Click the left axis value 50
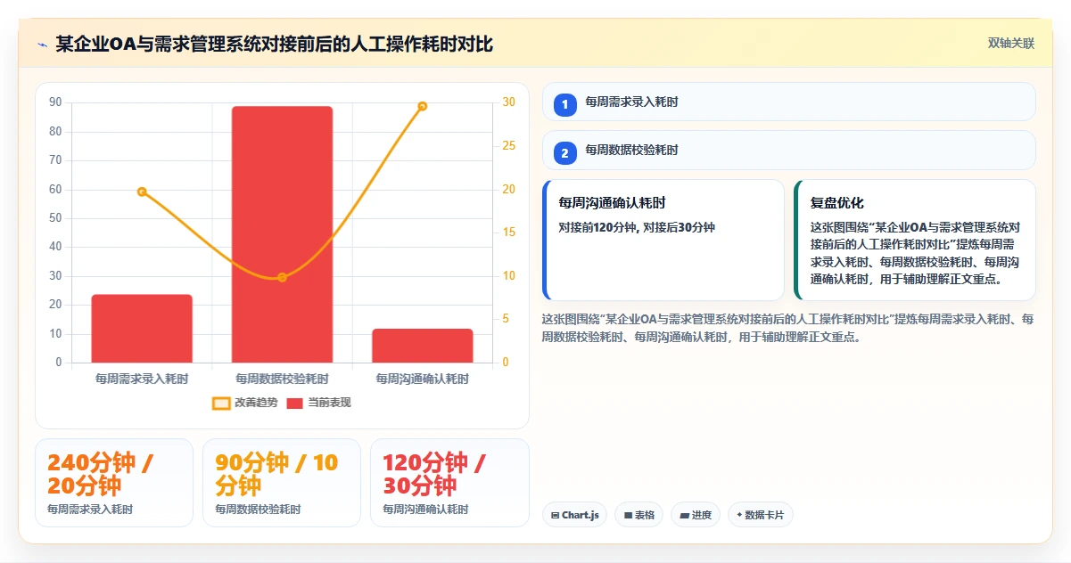The height and width of the screenshot is (563, 1071). tap(55, 218)
